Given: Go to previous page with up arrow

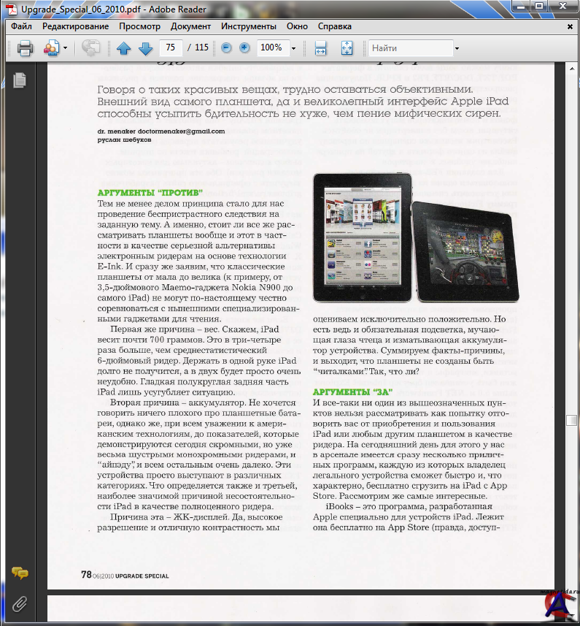Looking at the screenshot, I should (123, 48).
